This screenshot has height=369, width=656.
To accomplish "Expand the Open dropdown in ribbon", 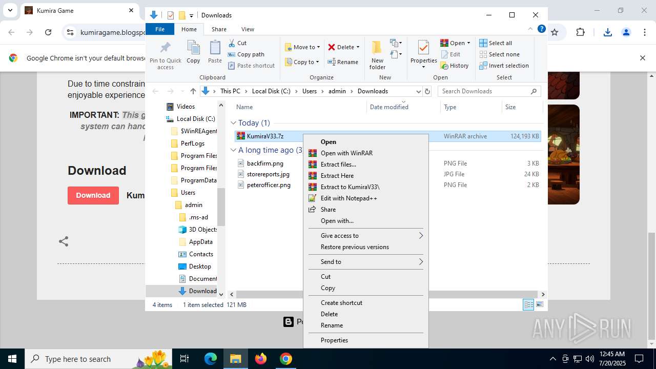I will (468, 43).
